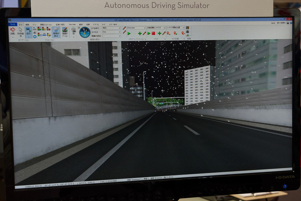
Task: Add a new scenario with green plus
Action: (159, 33)
